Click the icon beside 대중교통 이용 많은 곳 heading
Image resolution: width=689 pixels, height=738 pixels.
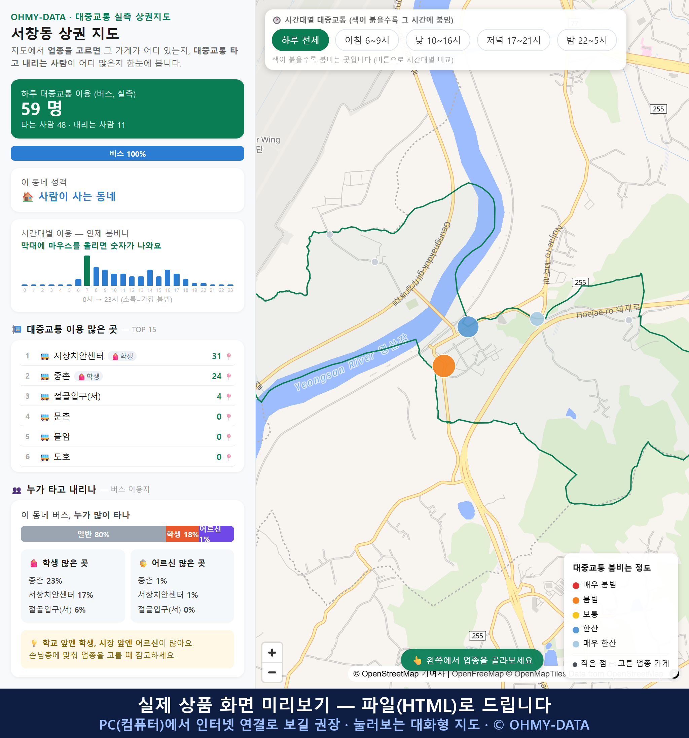tap(17, 329)
